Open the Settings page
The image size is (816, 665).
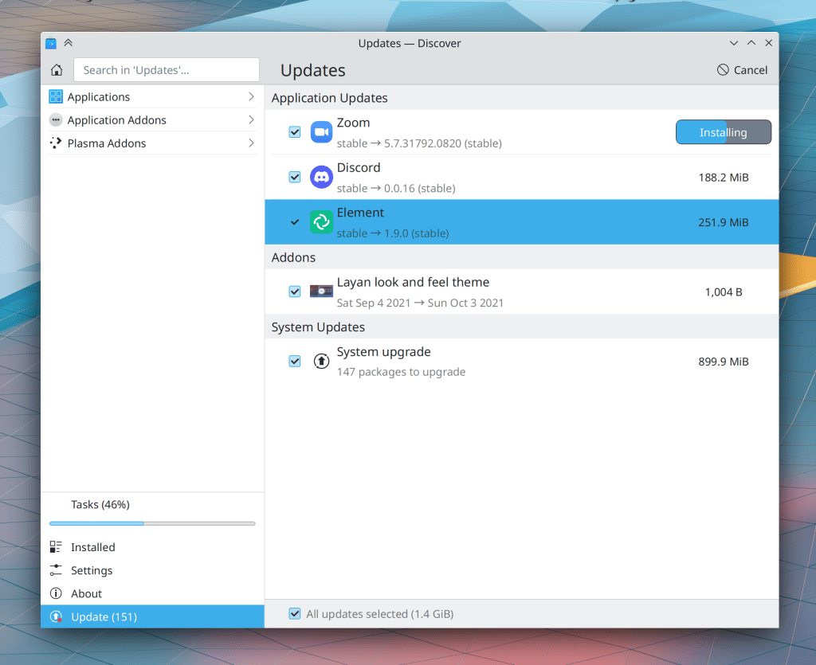click(91, 570)
